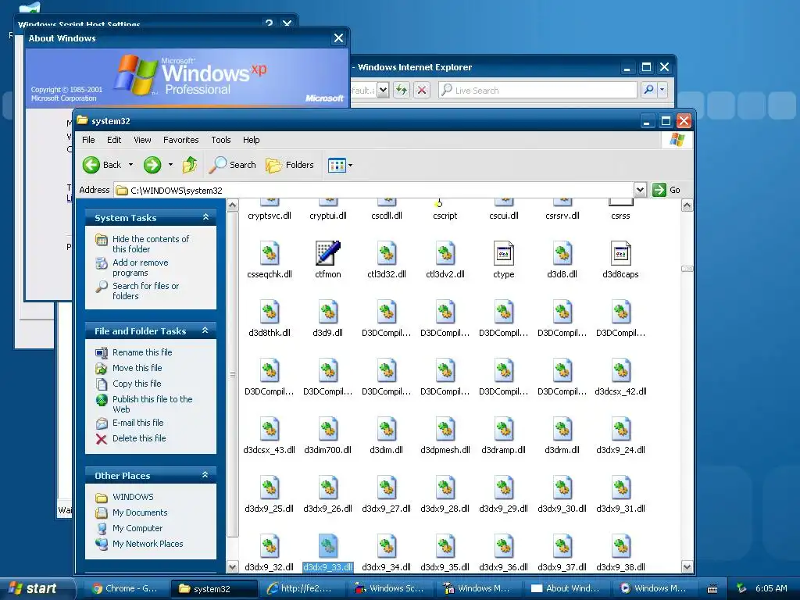Click the cscript file name
Screen dimensions: 800x600
pyautogui.click(x=445, y=216)
